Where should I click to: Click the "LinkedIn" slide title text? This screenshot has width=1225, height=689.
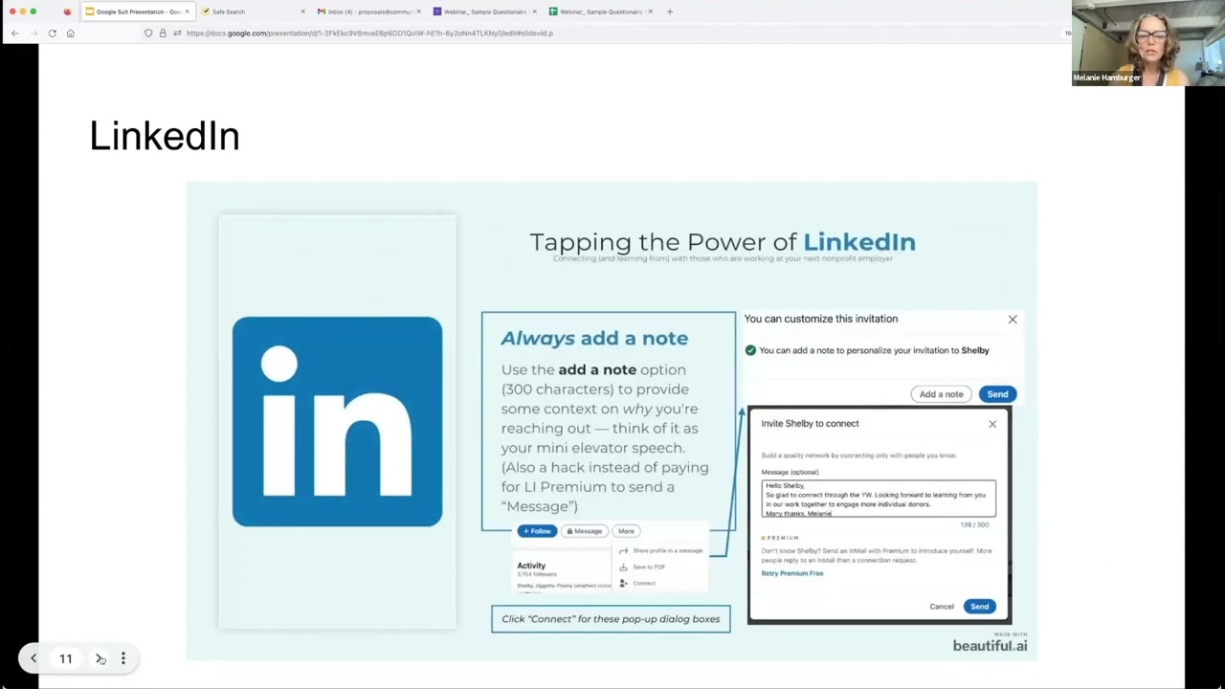point(165,136)
